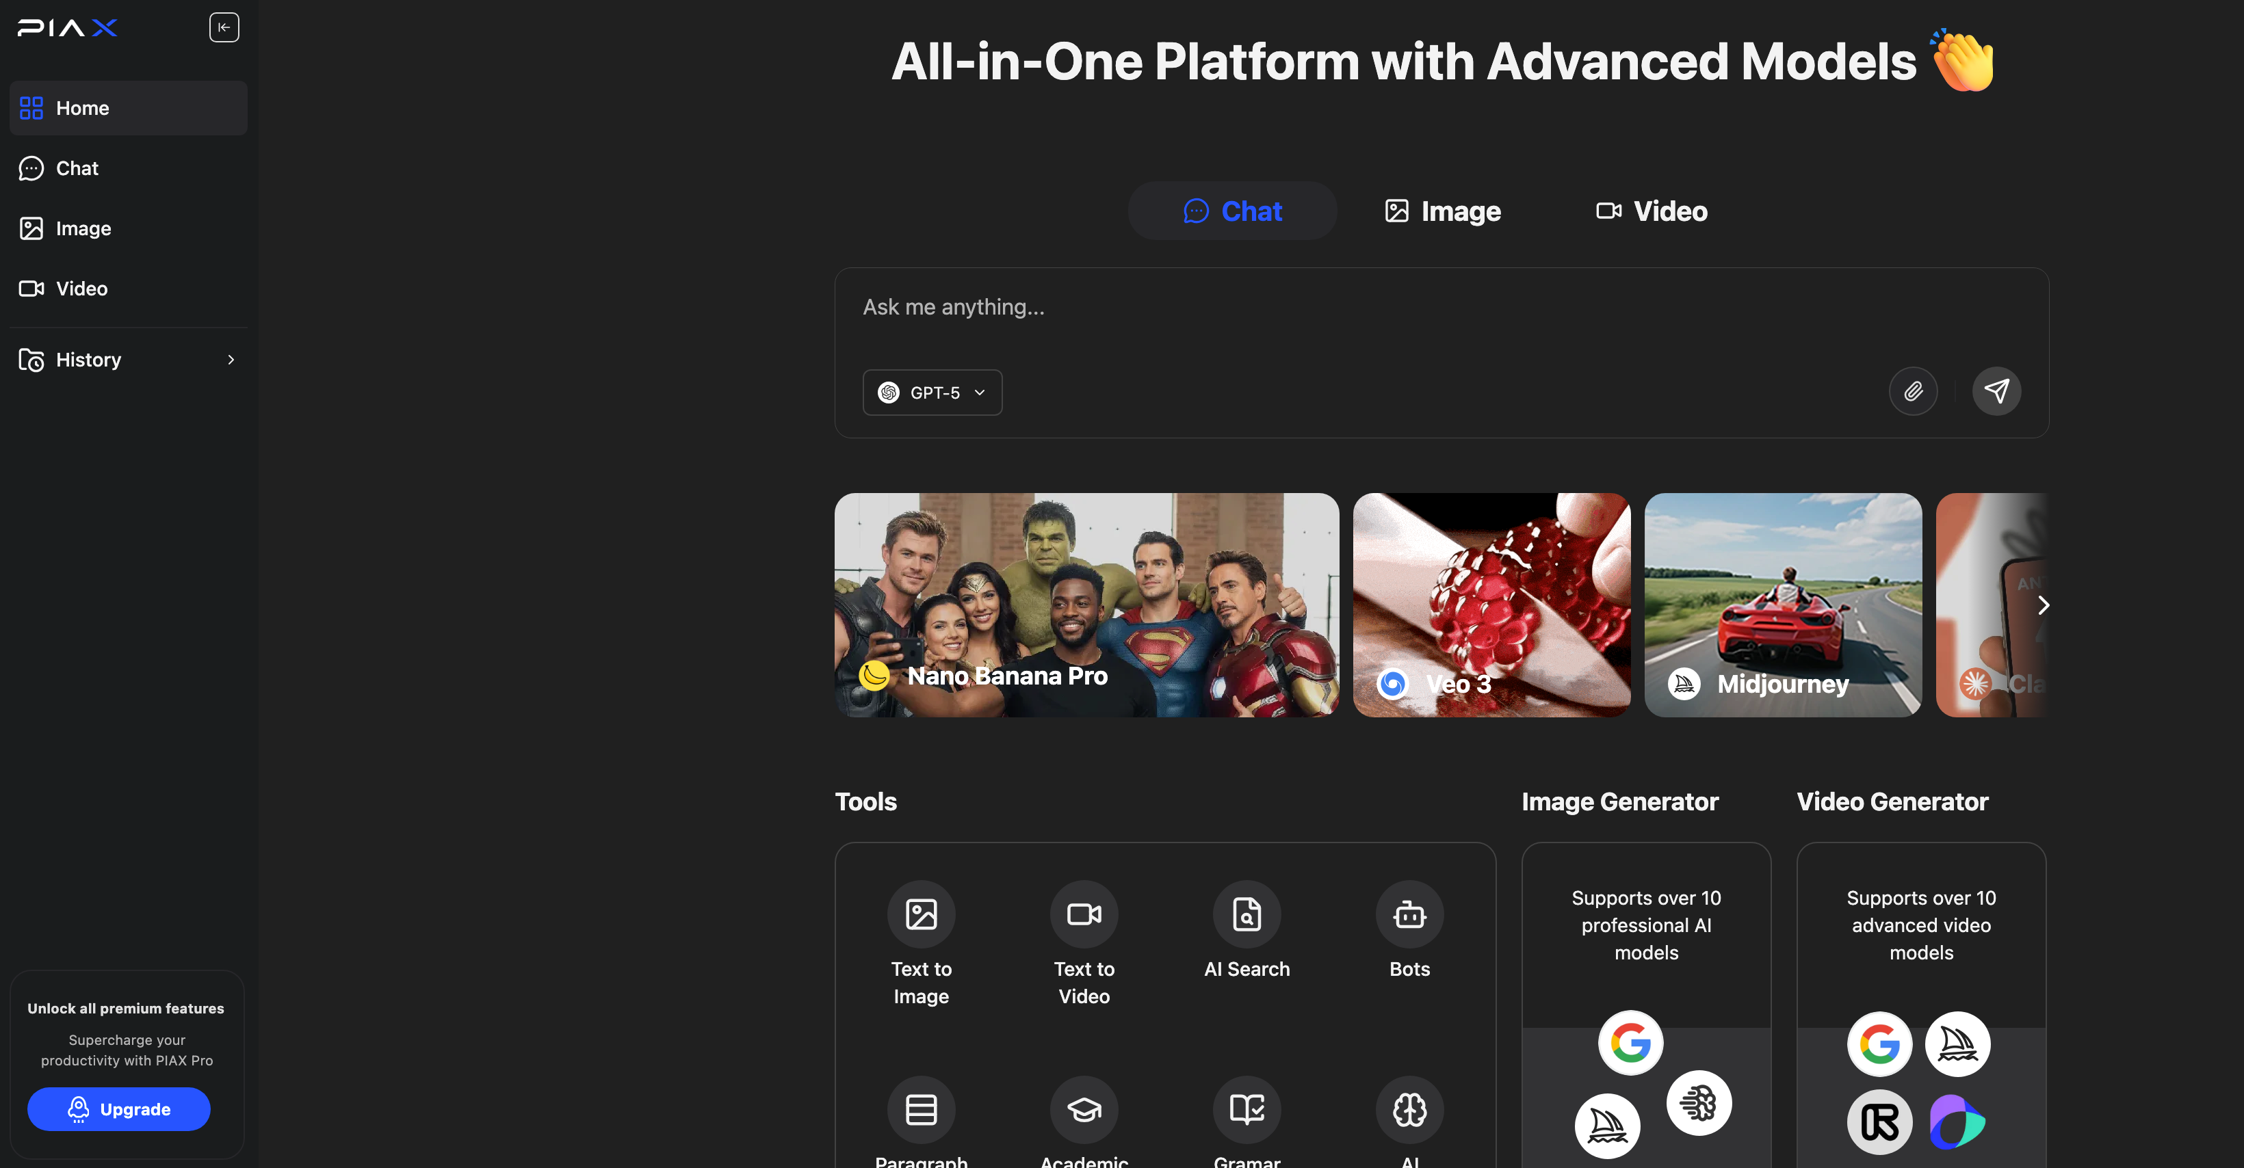Image resolution: width=2244 pixels, height=1168 pixels.
Task: Open the Text to Video tool
Action: 1084,914
